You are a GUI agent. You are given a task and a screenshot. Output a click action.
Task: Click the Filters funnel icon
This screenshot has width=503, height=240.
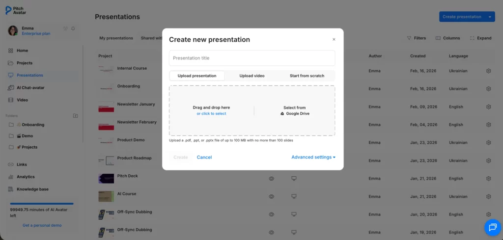click(409, 38)
